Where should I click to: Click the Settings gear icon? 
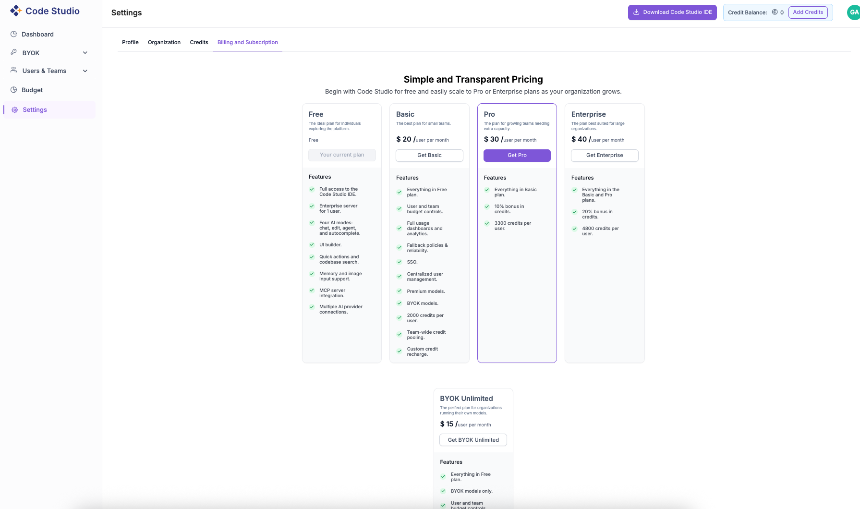[14, 109]
